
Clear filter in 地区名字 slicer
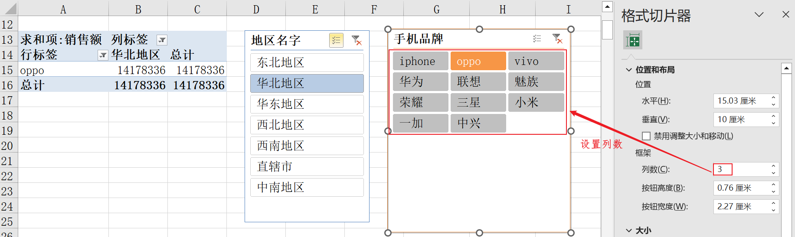[x=357, y=40]
